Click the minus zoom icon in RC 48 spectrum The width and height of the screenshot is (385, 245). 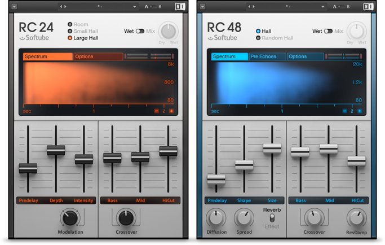tap(344, 111)
